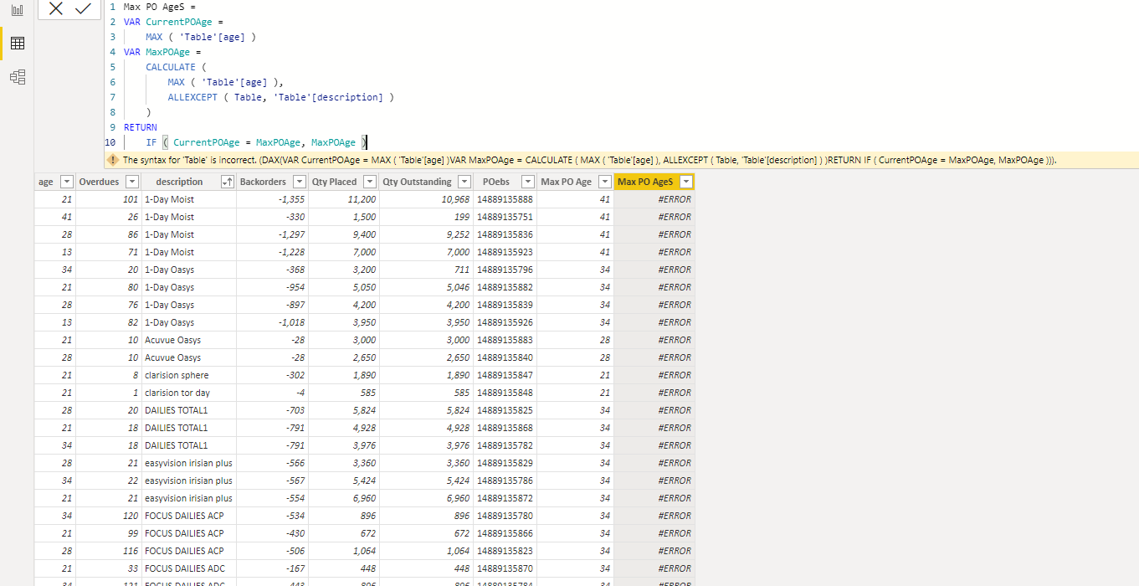Image resolution: width=1139 pixels, height=586 pixels.
Task: Commit the formula with the checkmark icon
Action: (82, 8)
